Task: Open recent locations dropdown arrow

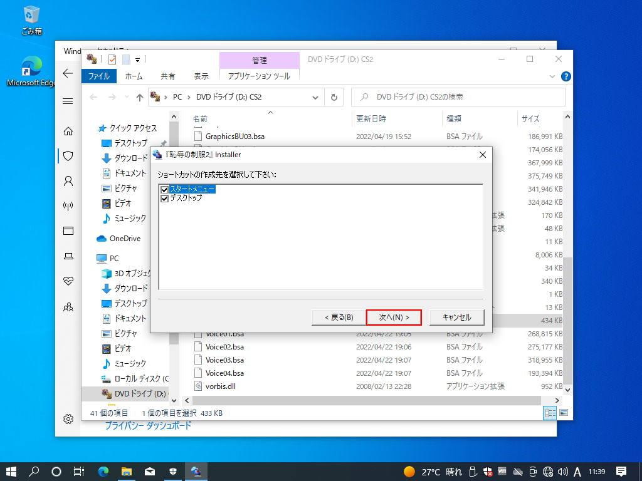Action: (127, 97)
